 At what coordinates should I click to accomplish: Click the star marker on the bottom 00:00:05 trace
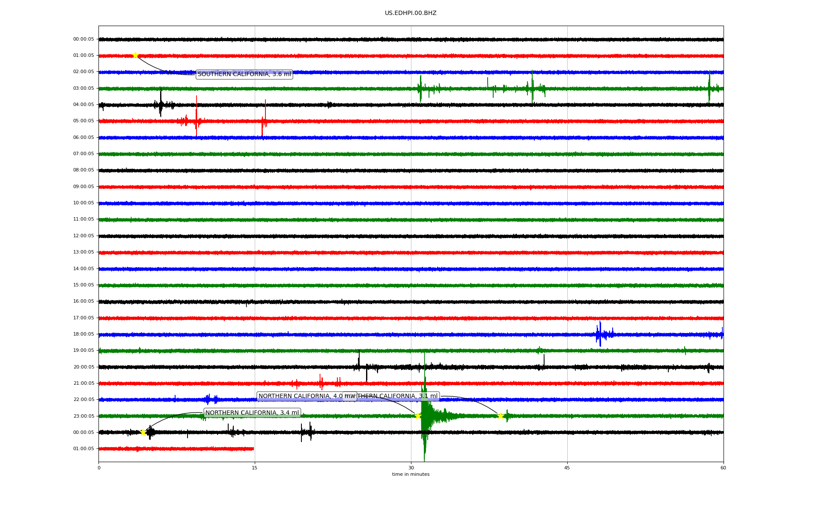(143, 432)
